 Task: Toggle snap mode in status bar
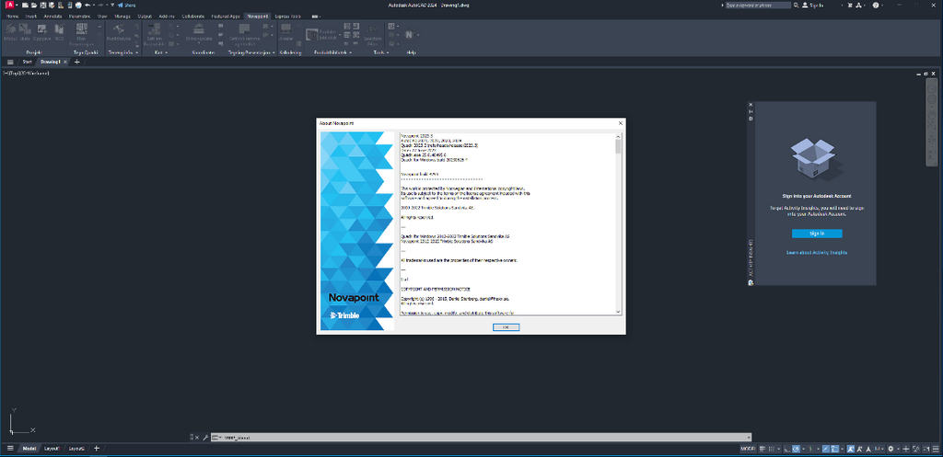pyautogui.click(x=771, y=449)
